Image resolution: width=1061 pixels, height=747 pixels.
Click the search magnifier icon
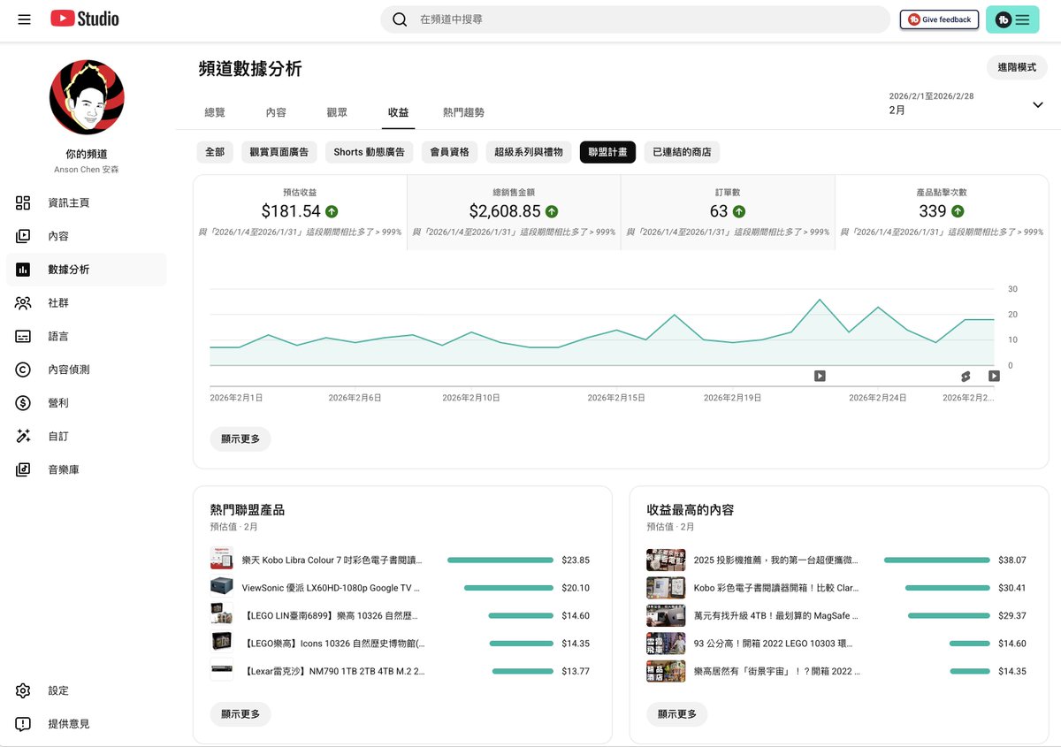pos(400,19)
